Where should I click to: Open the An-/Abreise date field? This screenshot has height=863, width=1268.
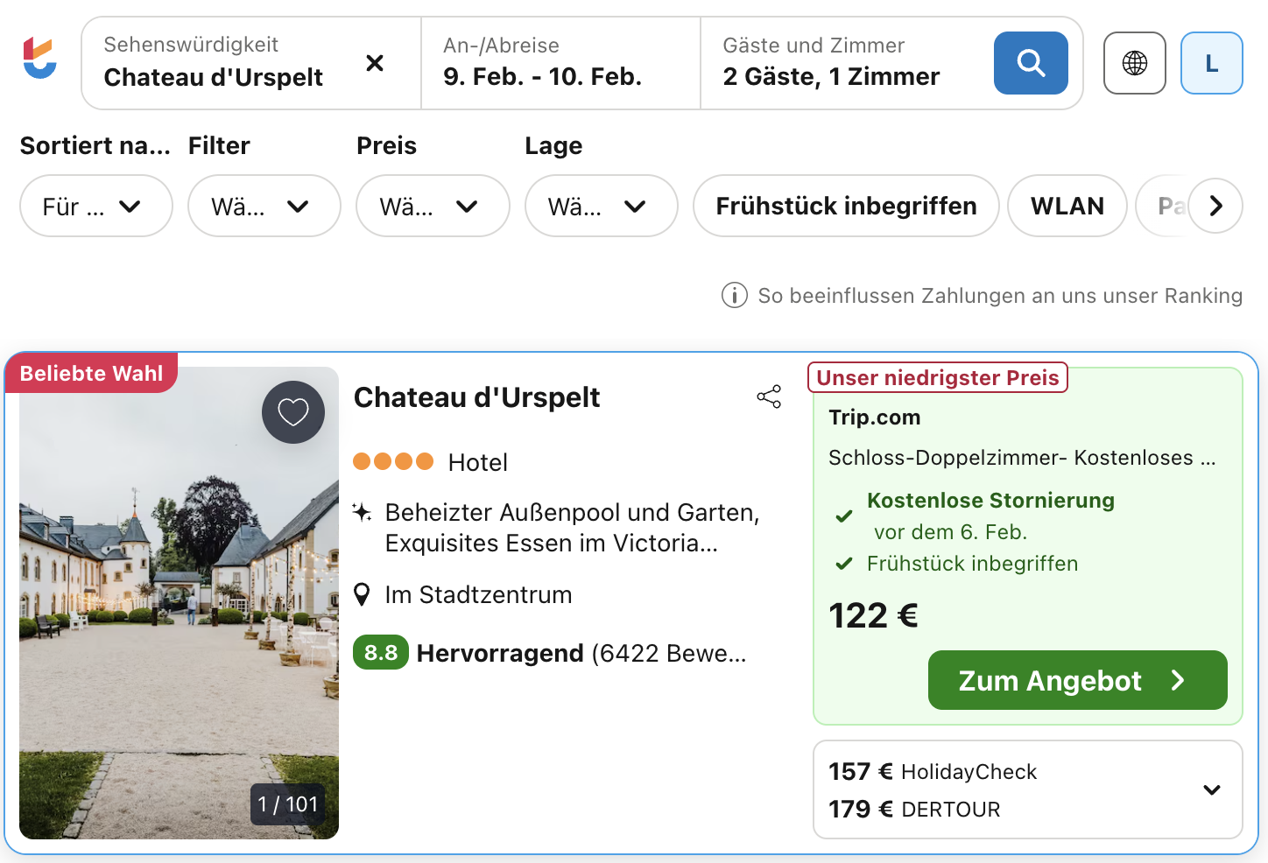tap(560, 63)
